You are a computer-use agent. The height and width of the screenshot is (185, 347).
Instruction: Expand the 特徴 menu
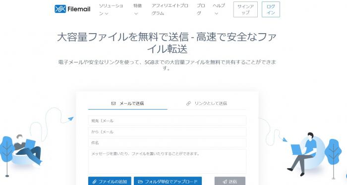click(137, 9)
